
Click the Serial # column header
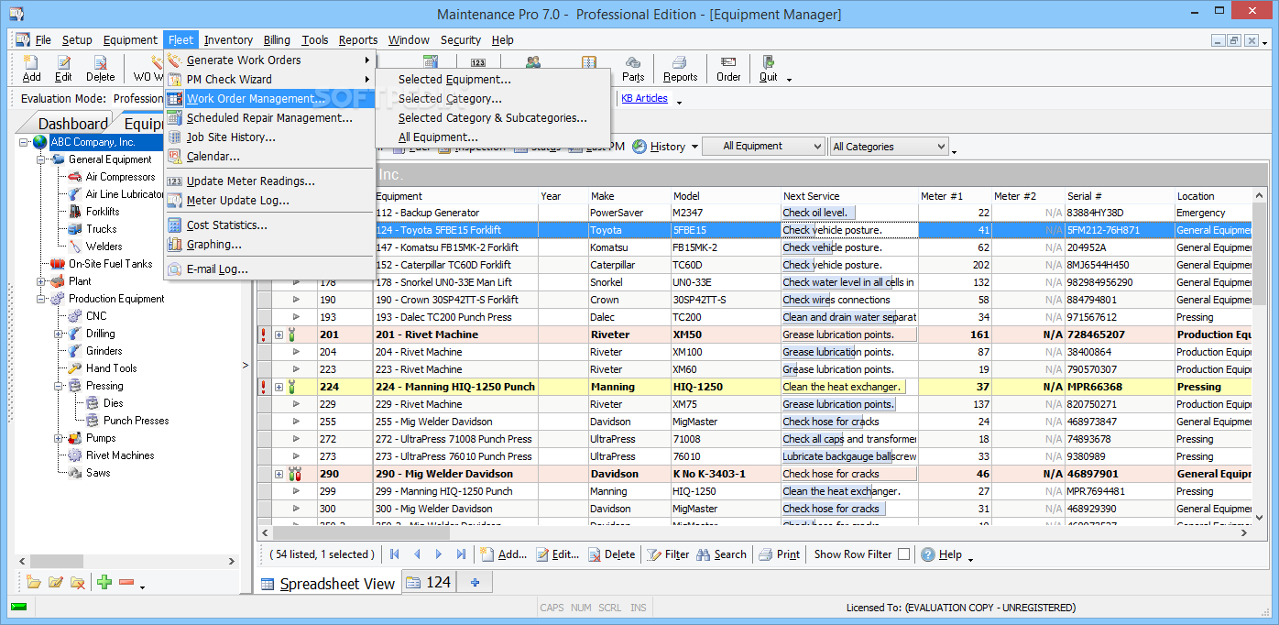point(1119,196)
